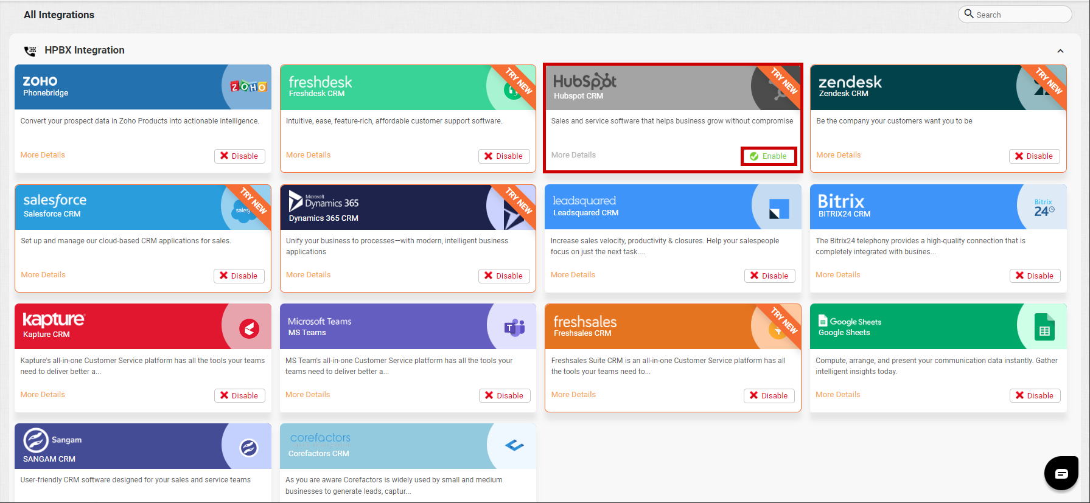Open More Details for Leadsquared CRM
Viewport: 1090px width, 503px height.
[573, 275]
